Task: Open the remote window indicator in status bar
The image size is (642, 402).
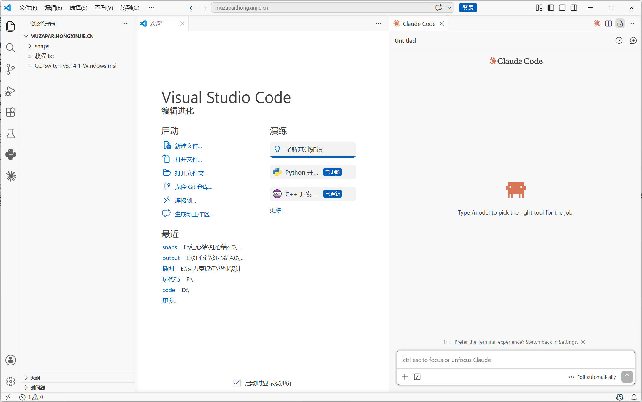Action: [x=8, y=397]
